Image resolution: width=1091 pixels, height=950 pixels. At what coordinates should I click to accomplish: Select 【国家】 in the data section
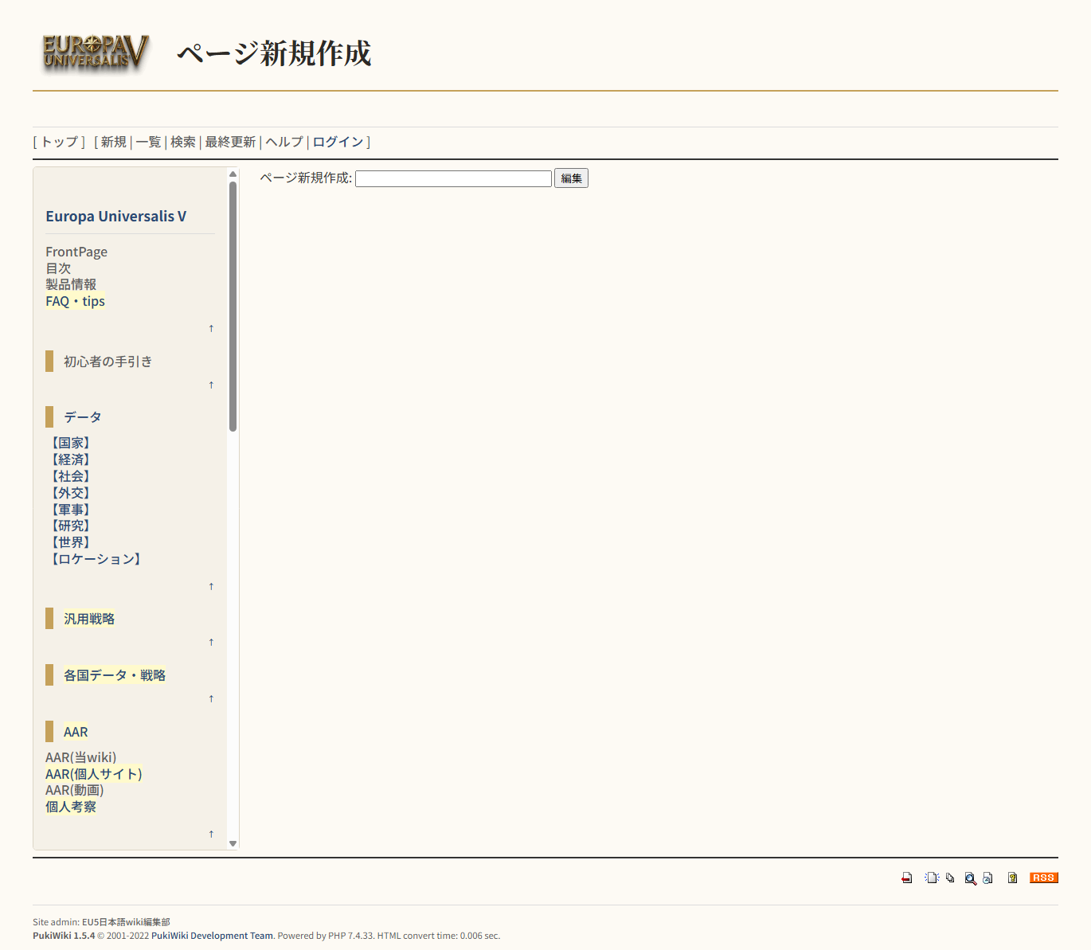[x=69, y=443]
